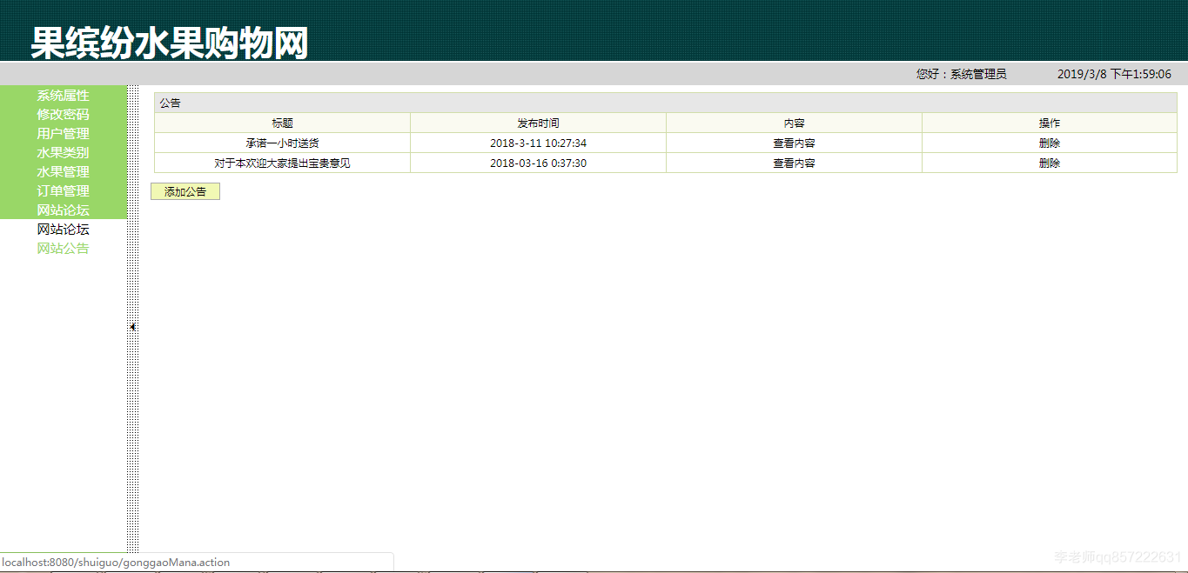
Task: Click the 操作 column header
Action: (1049, 123)
